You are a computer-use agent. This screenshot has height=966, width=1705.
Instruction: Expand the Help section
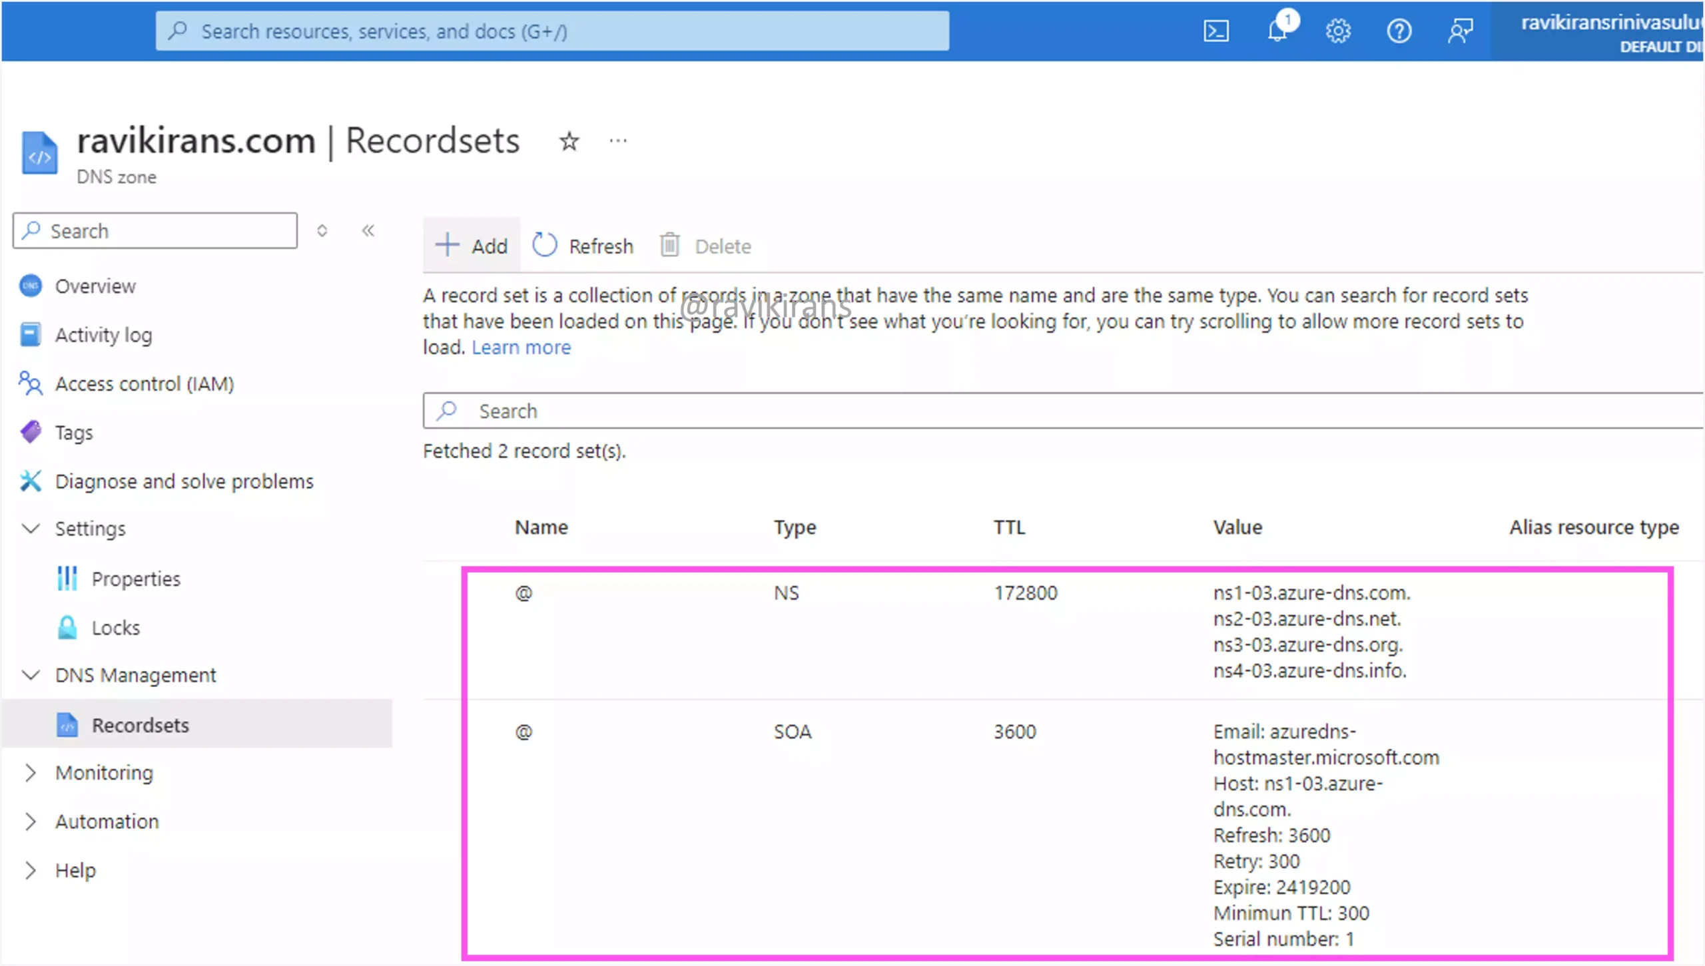click(30, 871)
